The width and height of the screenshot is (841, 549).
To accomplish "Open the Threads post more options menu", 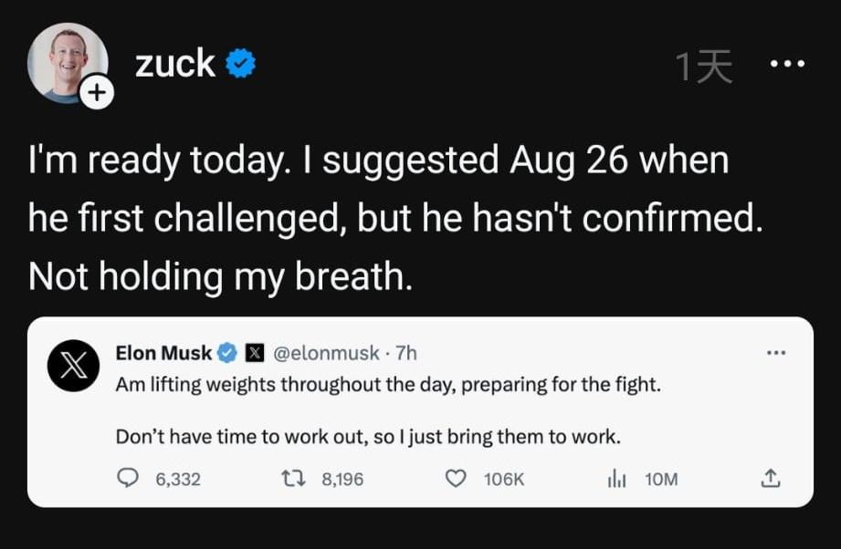I will pos(787,64).
